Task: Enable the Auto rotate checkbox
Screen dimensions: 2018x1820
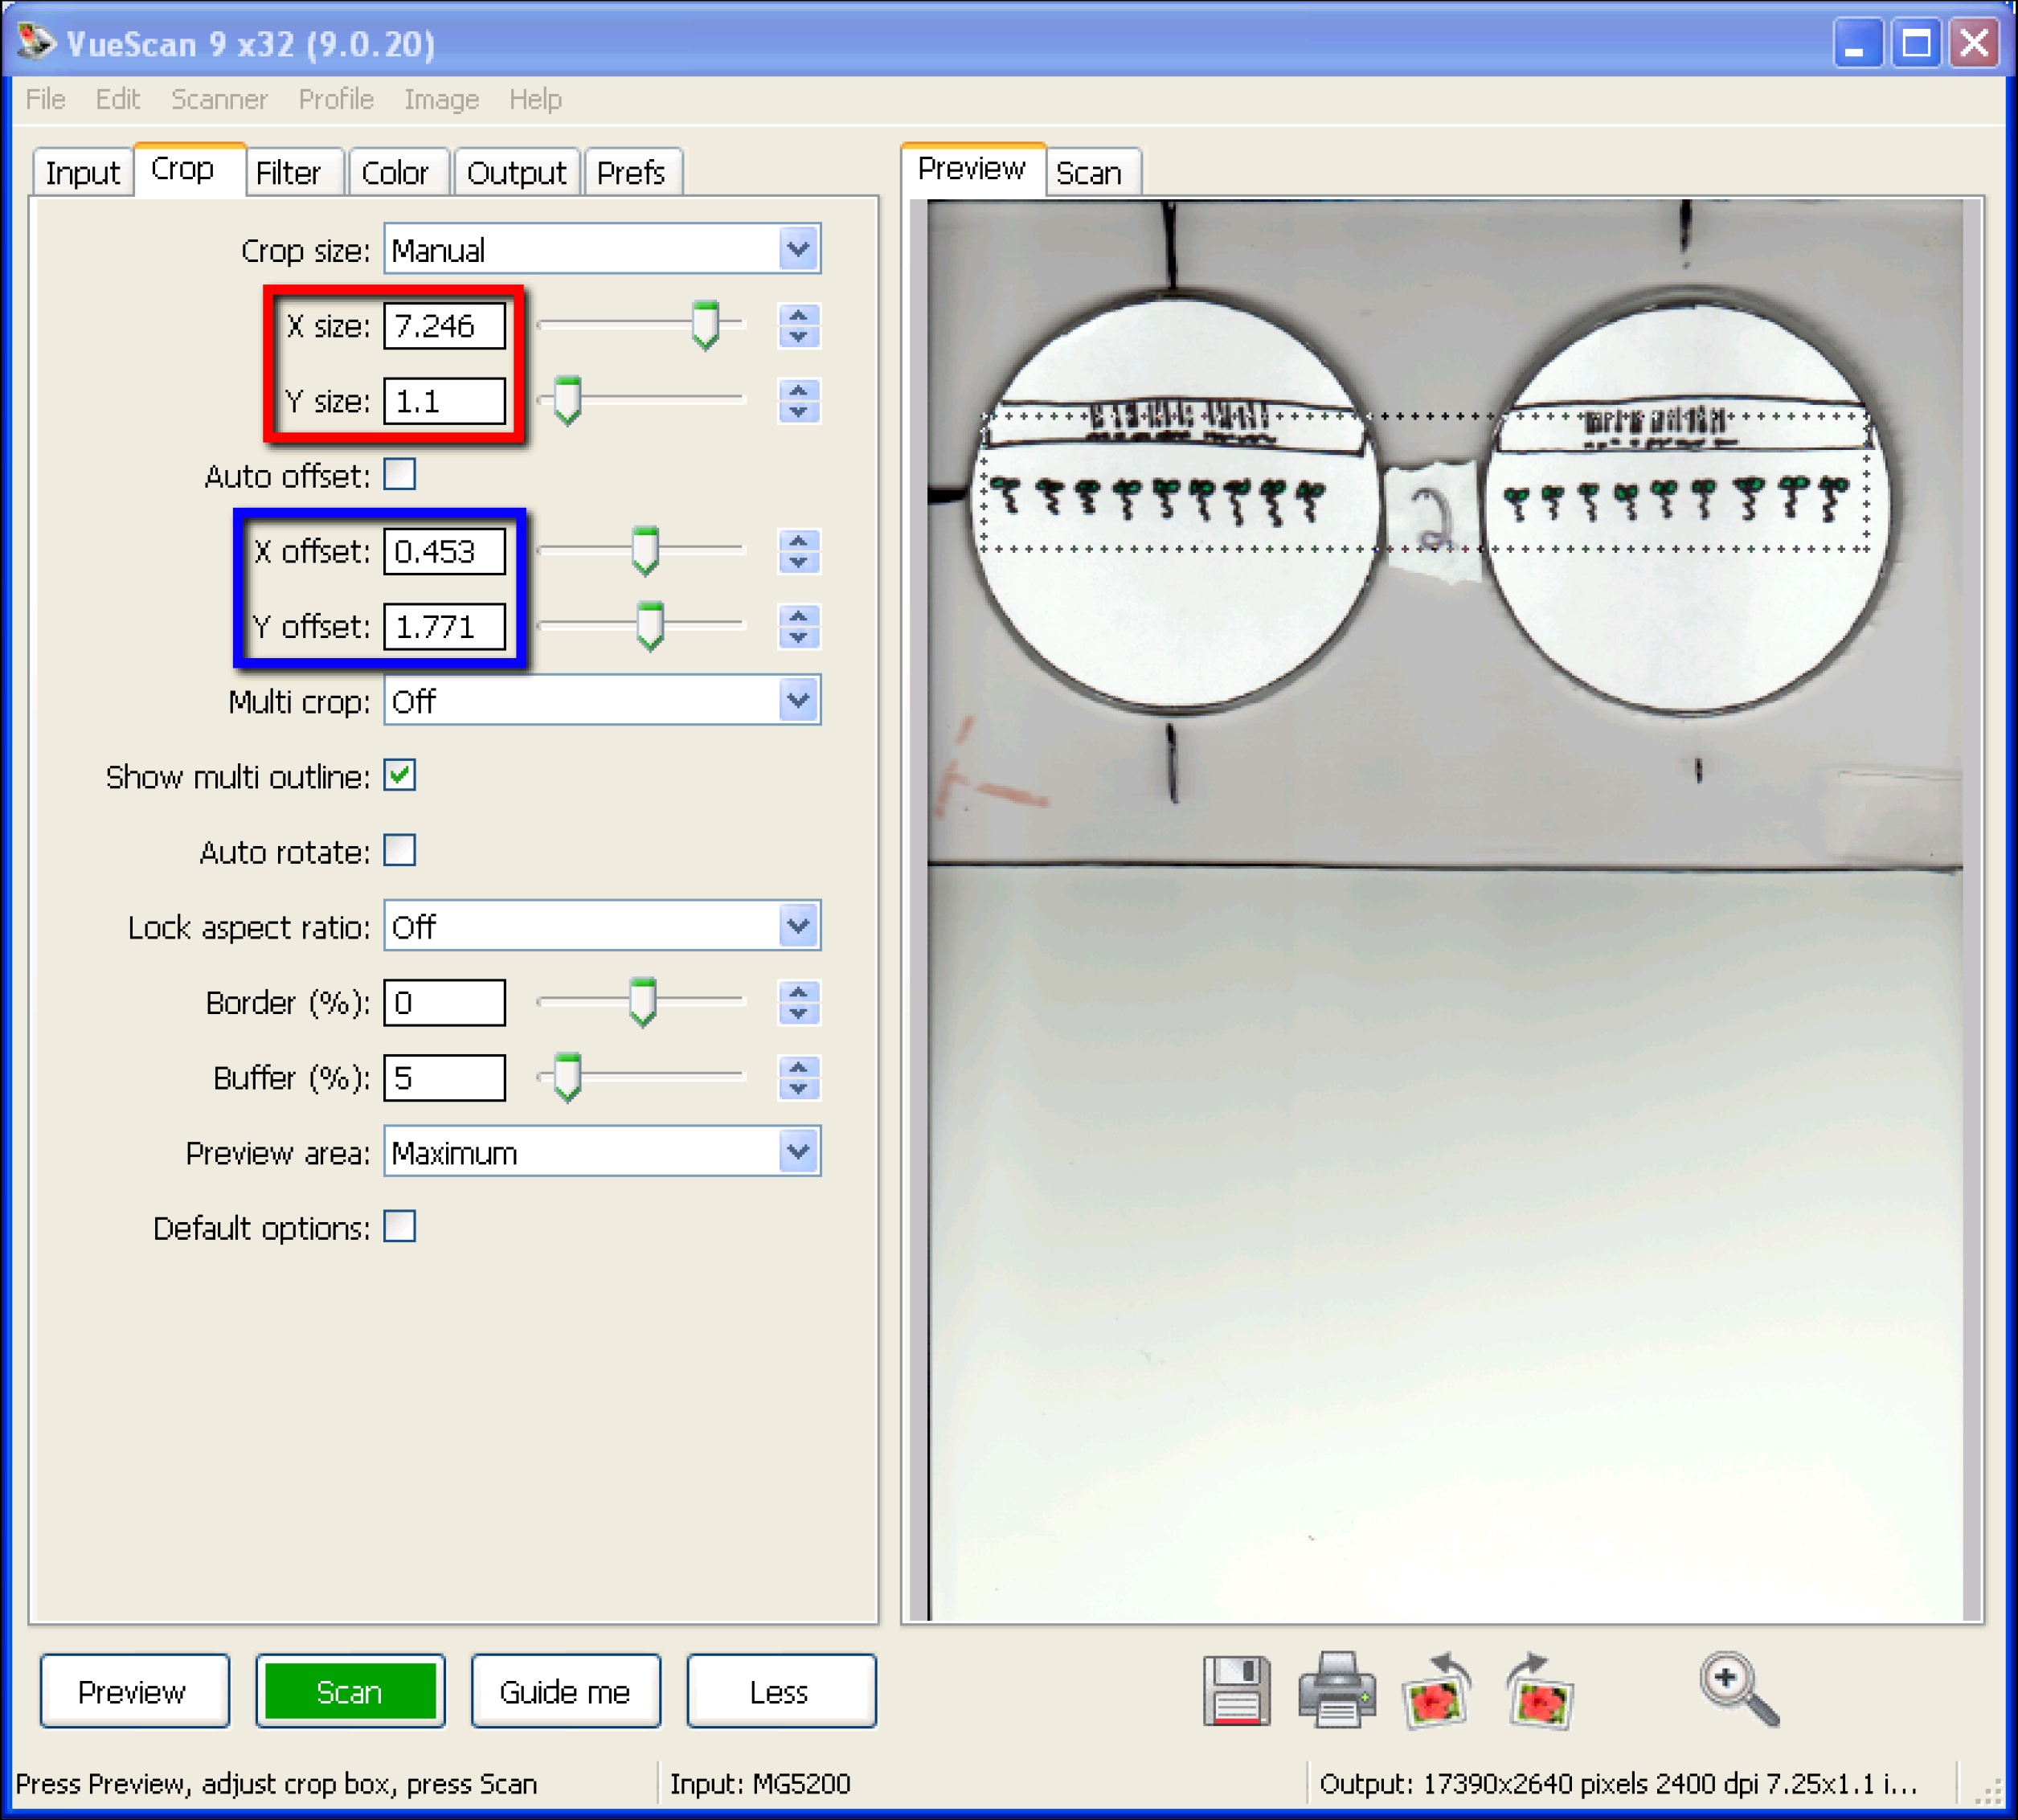Action: tap(400, 851)
